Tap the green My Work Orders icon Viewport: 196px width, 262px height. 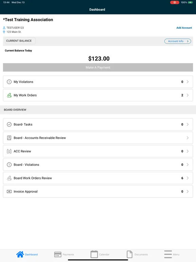pyautogui.click(x=9, y=95)
